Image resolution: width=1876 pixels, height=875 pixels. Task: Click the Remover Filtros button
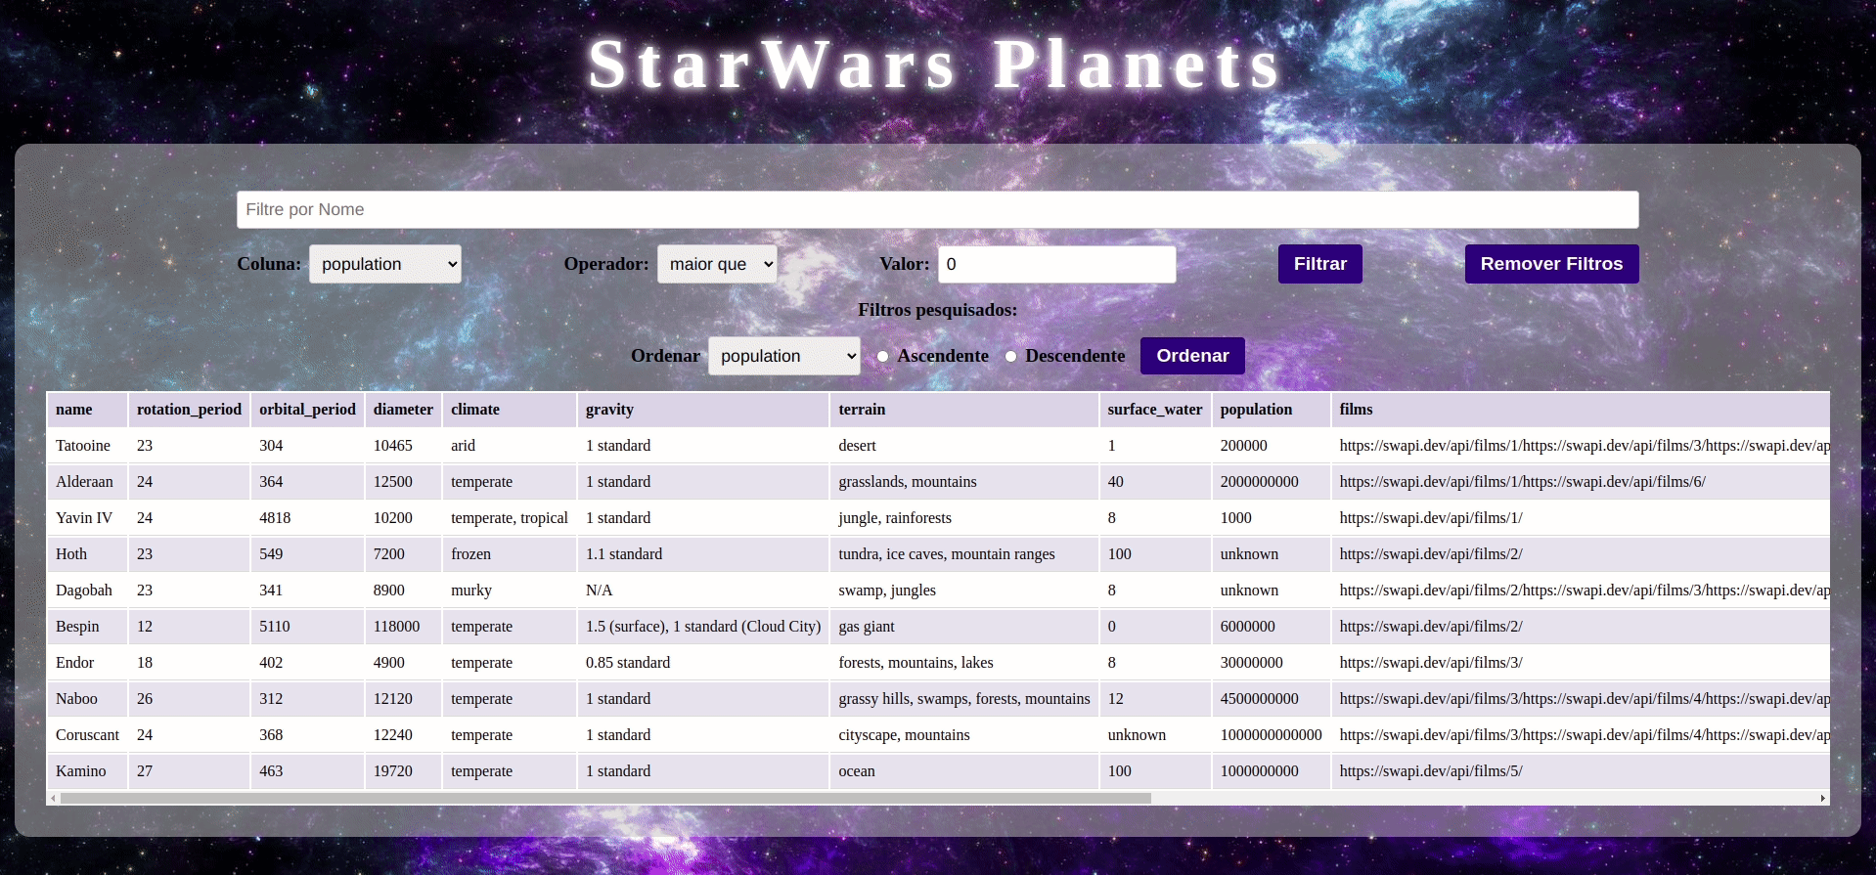pyautogui.click(x=1551, y=264)
